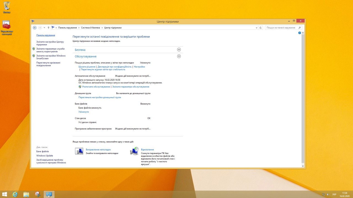Screen dimensions: 353x198
Task: Open the blue Help question icon
Action: tap(300, 33)
